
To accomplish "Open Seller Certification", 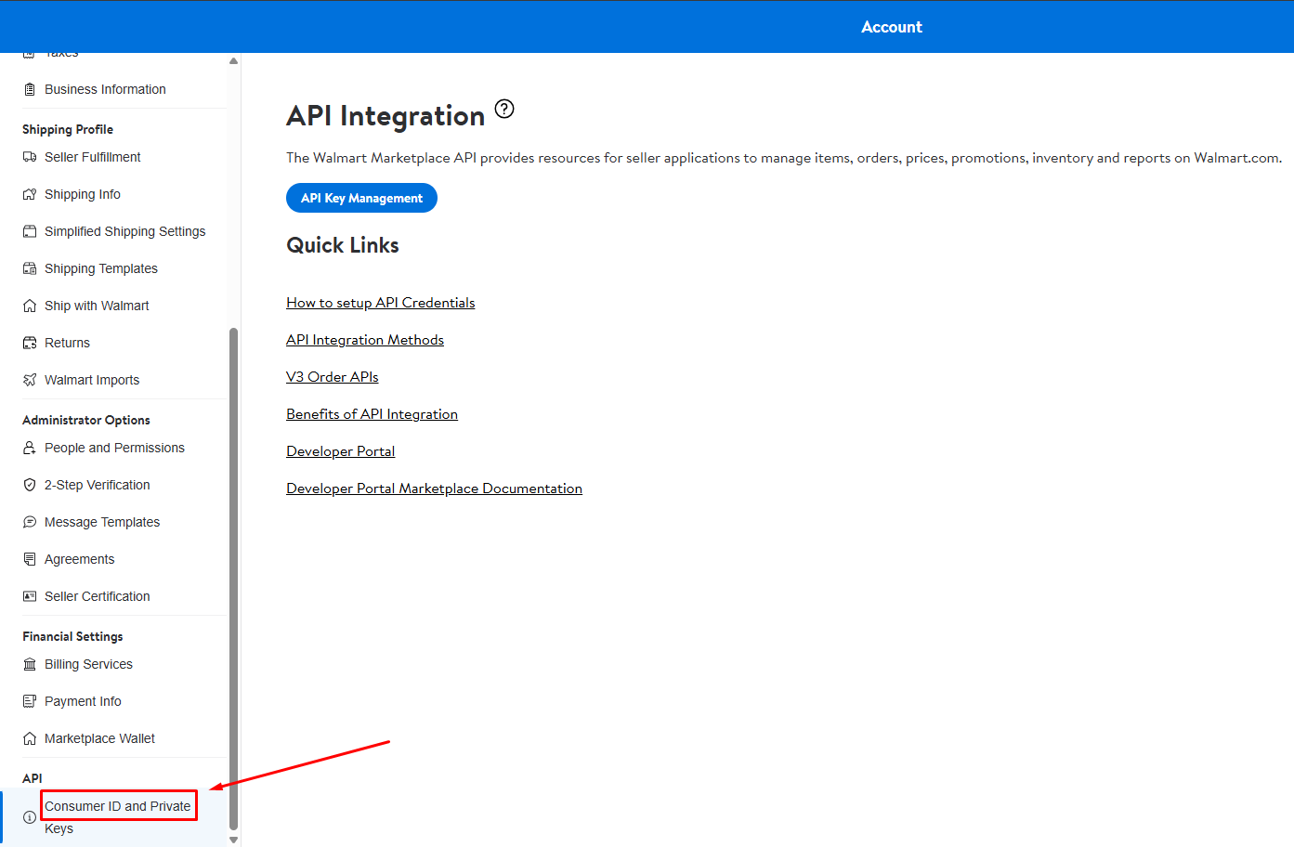I will tap(98, 596).
